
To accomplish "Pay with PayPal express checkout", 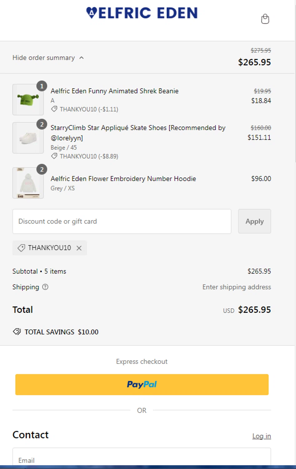I will point(142,384).
